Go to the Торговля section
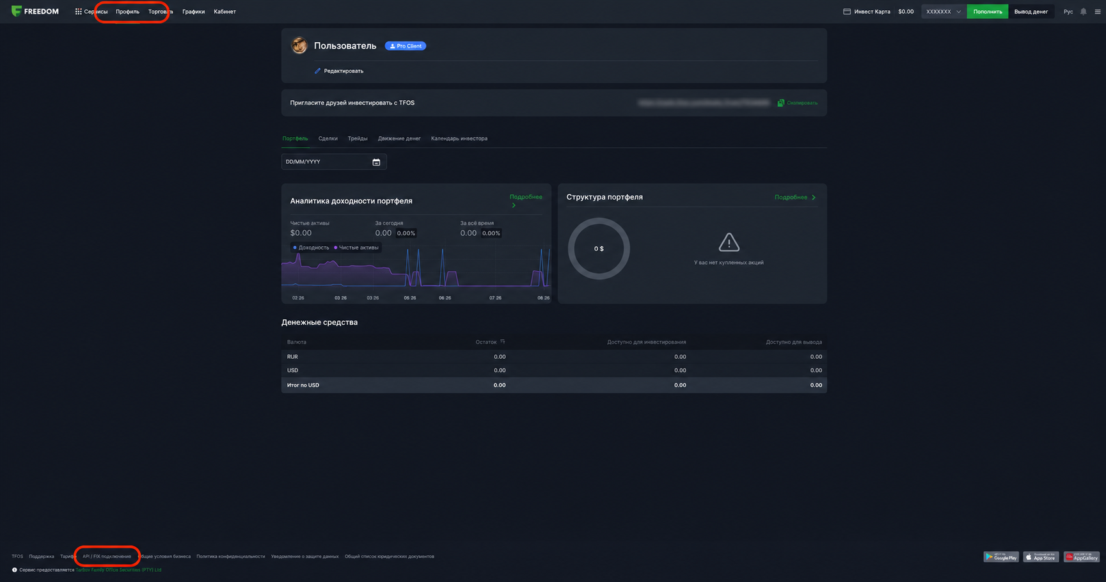This screenshot has height=582, width=1106. coord(161,12)
